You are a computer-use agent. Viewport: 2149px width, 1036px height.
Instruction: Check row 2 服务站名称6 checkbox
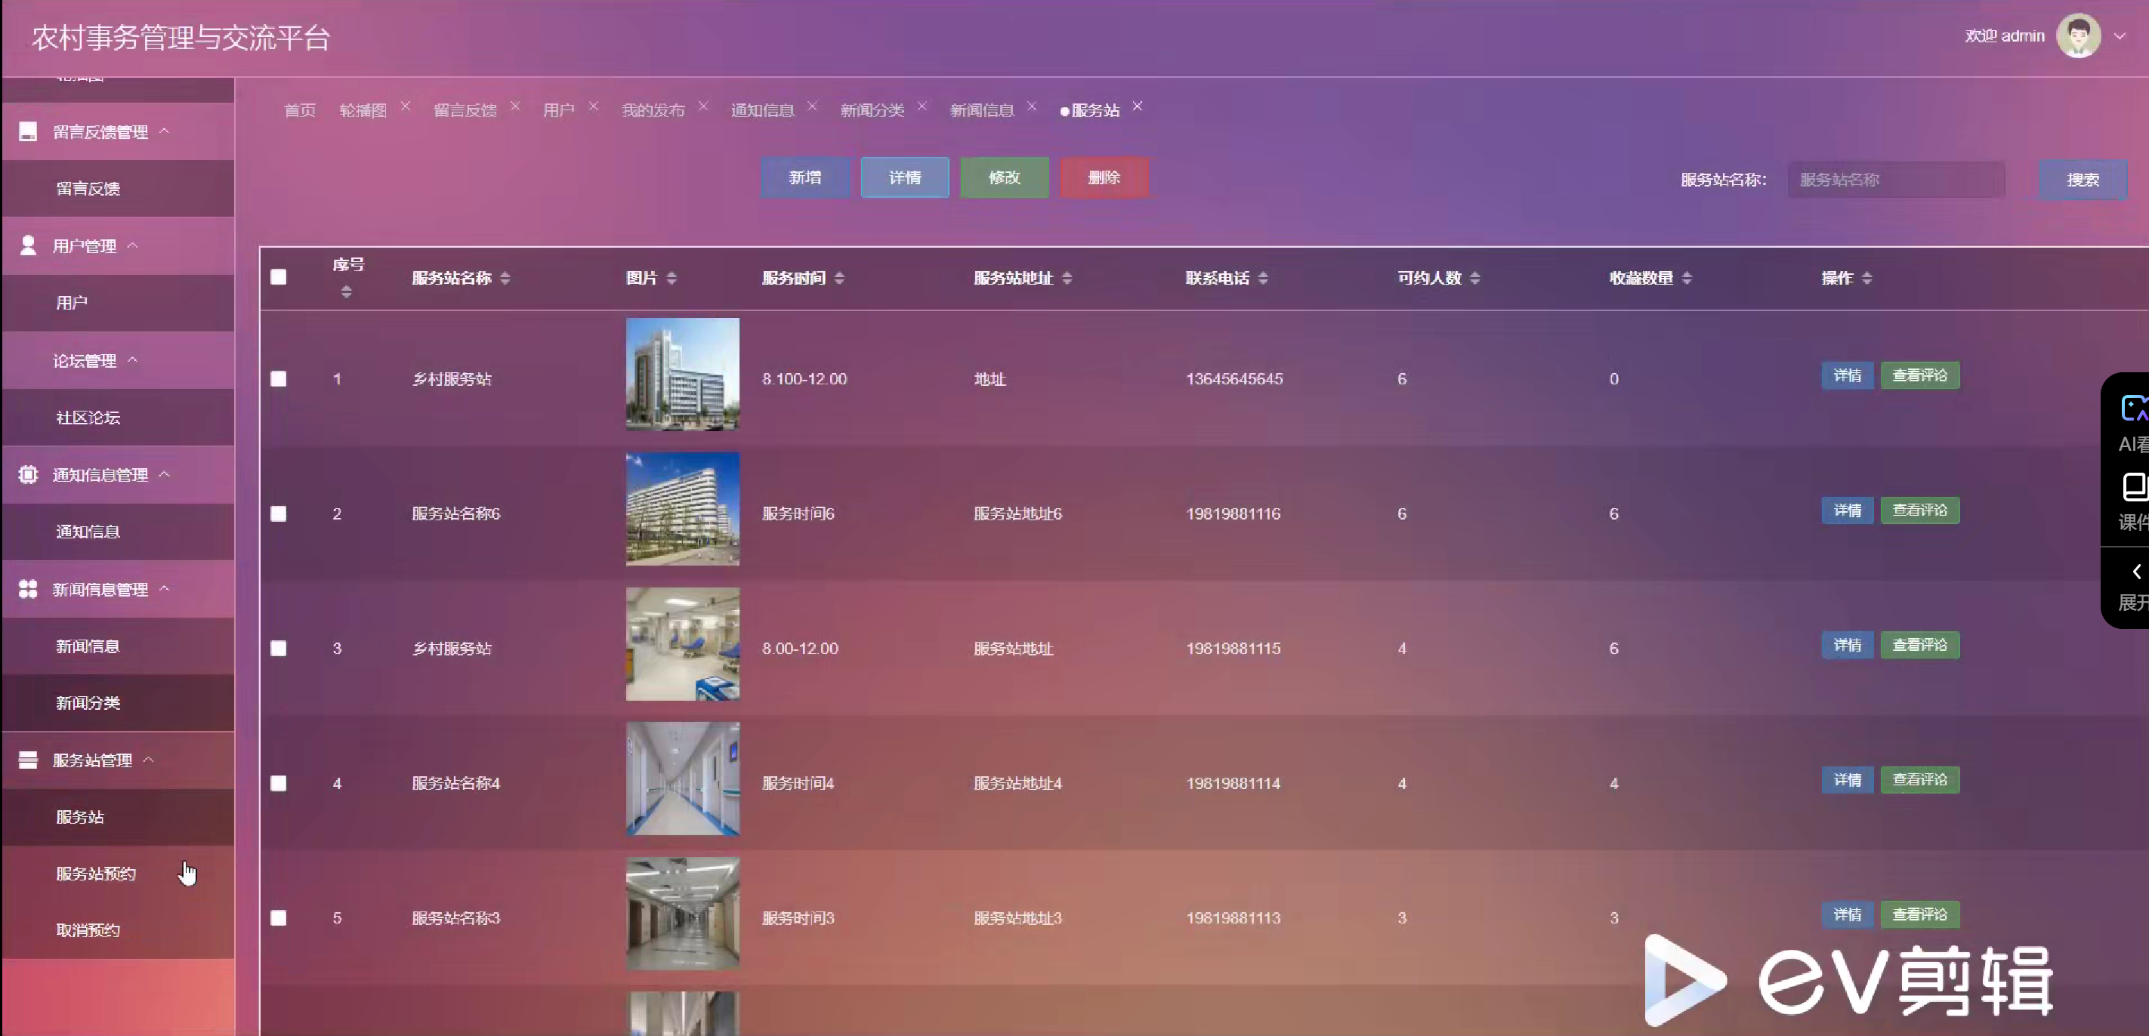coord(279,513)
